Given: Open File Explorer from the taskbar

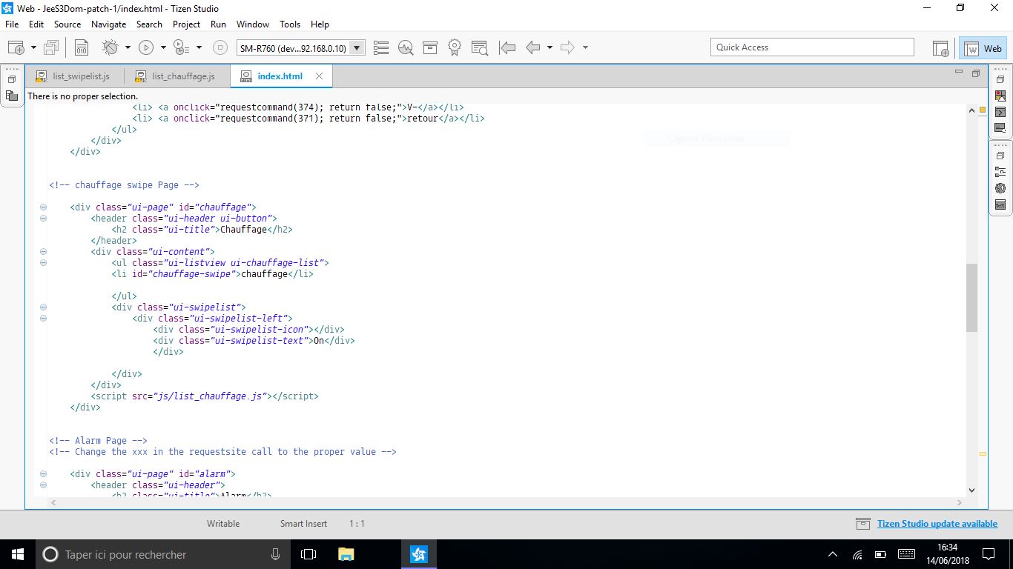Looking at the screenshot, I should (x=346, y=554).
